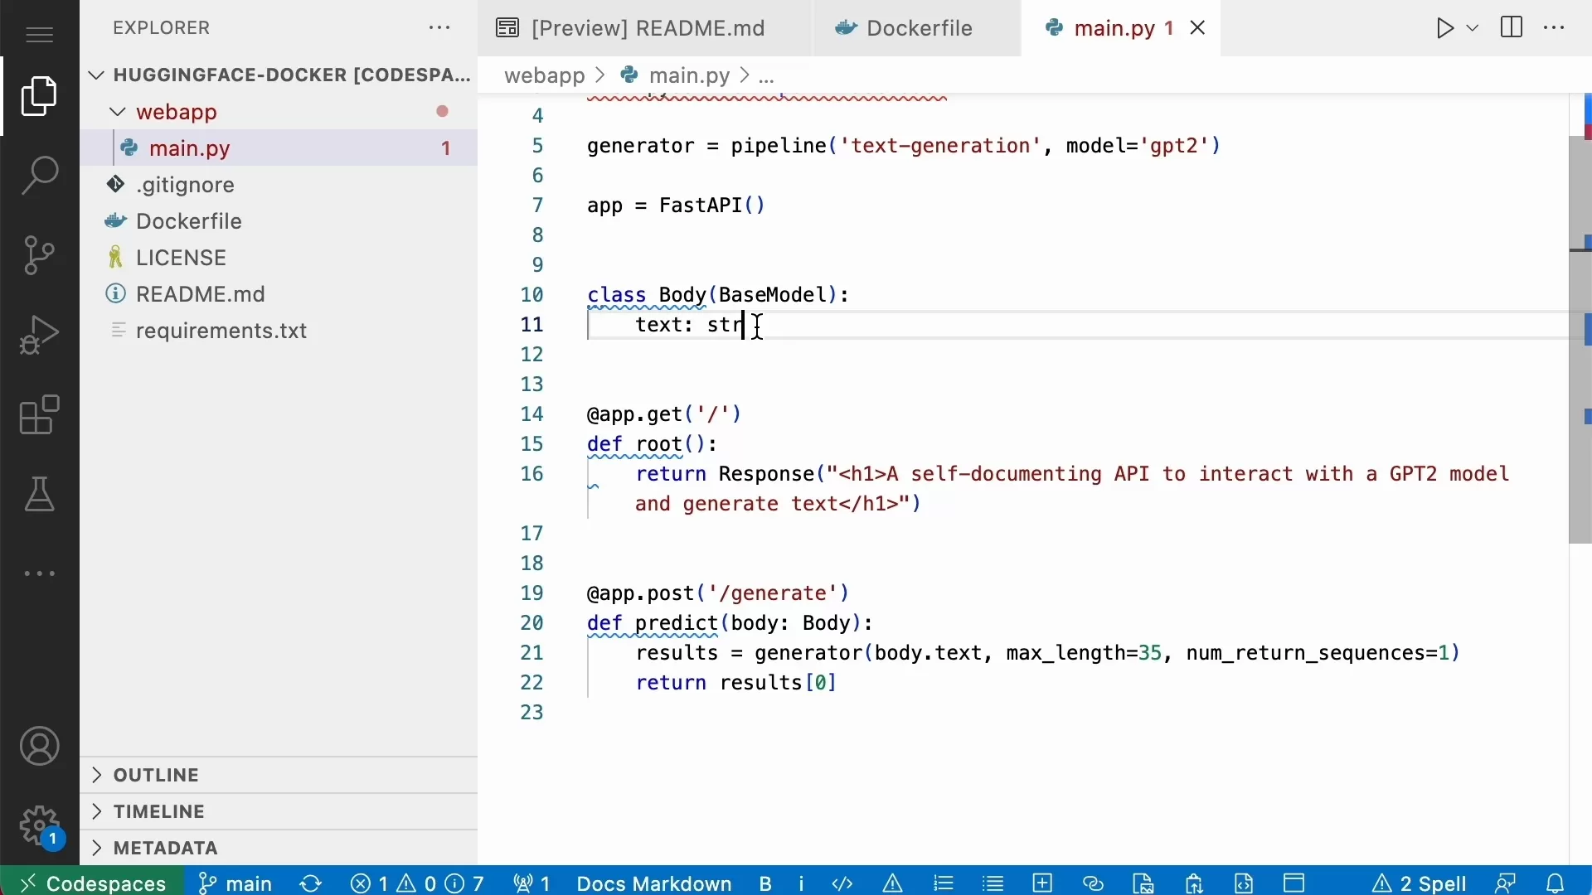Select the Source Control icon
This screenshot has width=1592, height=895.
39,254
